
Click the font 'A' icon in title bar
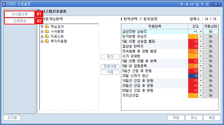(187, 4)
